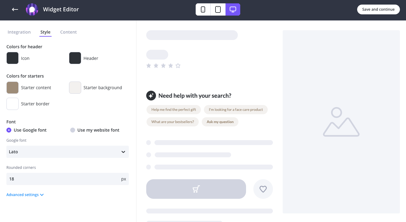Open the Google font dropdown

[67, 152]
